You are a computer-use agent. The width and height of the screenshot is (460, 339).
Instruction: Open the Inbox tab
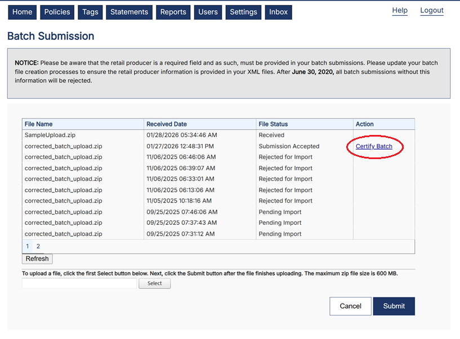(278, 12)
